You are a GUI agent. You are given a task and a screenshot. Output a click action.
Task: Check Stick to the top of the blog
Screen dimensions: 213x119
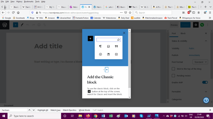point(173,69)
